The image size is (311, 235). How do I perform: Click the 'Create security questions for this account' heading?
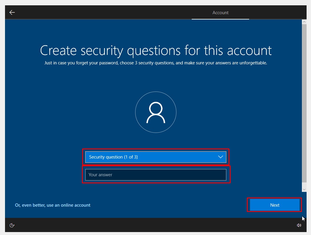156,50
